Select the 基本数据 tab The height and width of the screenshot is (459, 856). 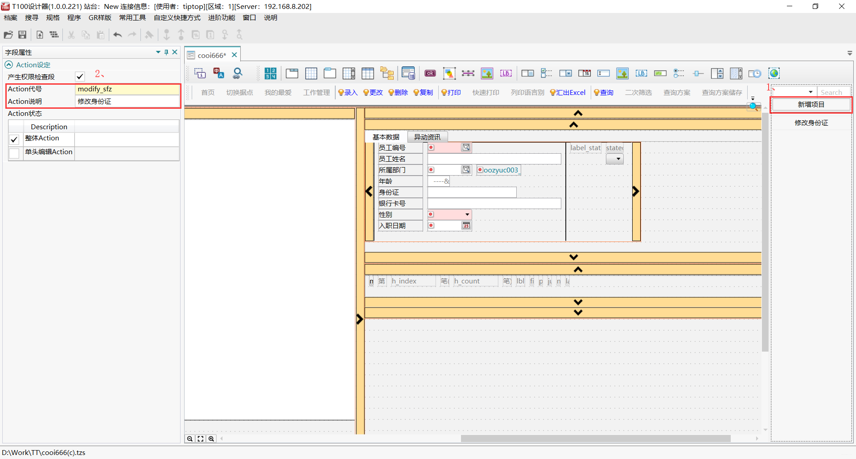click(386, 137)
